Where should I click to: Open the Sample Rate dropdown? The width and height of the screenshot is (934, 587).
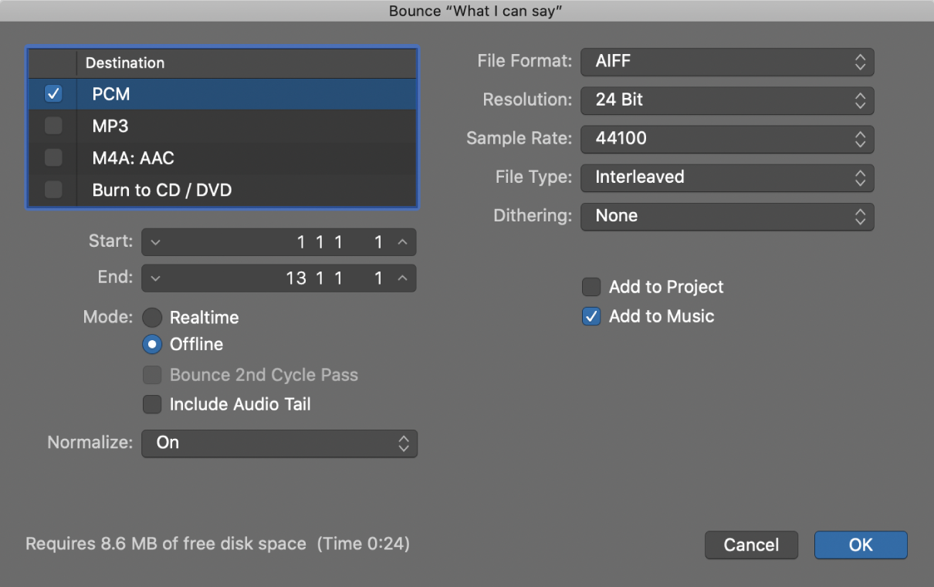[726, 139]
